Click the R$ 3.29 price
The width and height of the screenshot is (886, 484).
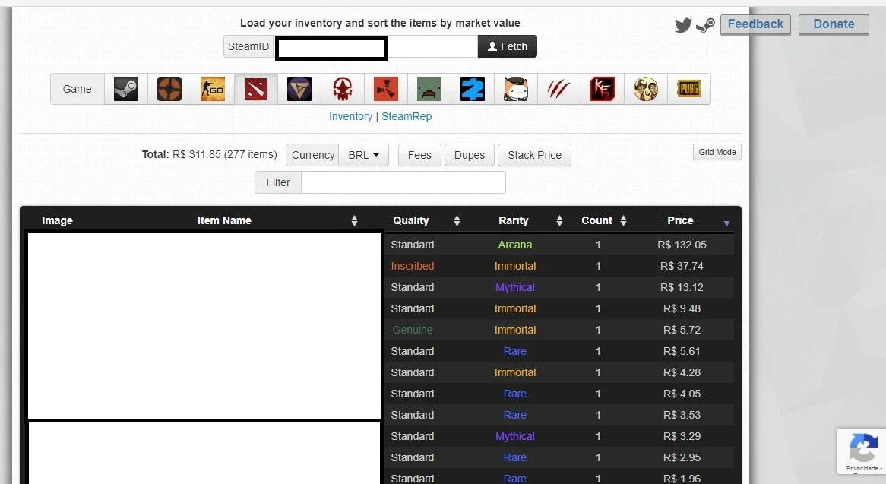coord(682,437)
